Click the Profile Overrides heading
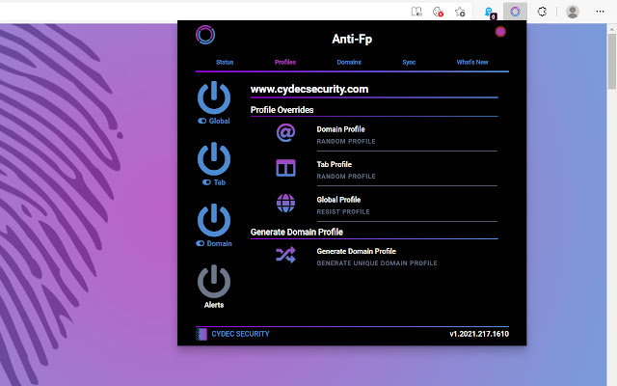The width and height of the screenshot is (617, 386). click(282, 110)
